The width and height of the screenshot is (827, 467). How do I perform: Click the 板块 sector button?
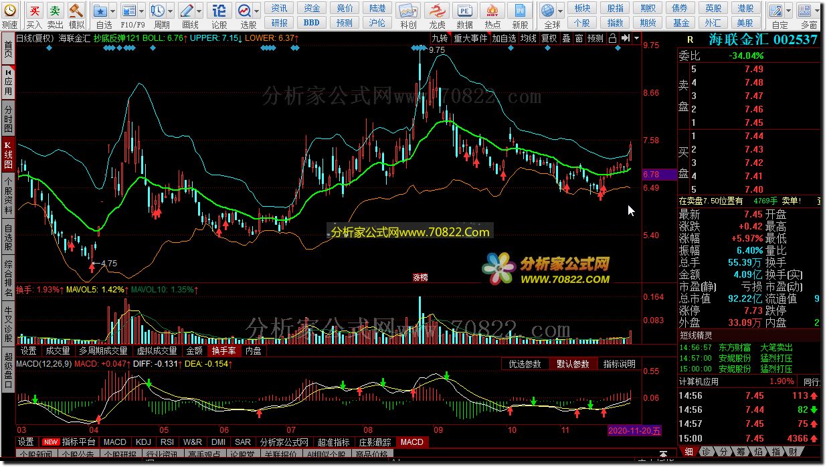(583, 8)
